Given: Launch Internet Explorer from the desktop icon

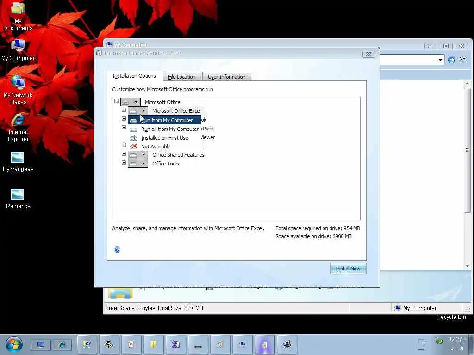Looking at the screenshot, I should [18, 128].
